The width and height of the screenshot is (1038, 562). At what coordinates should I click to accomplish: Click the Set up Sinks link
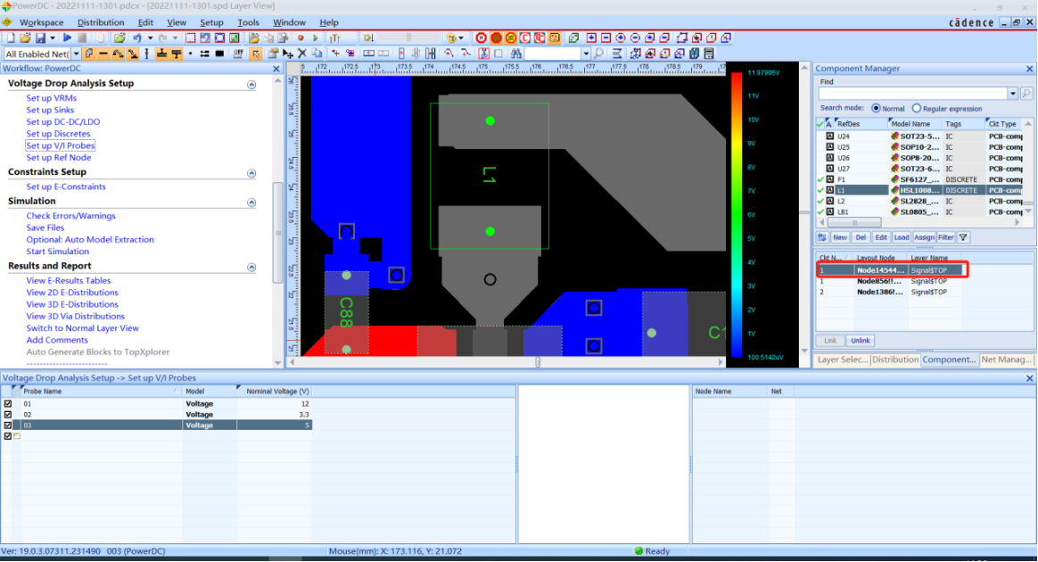click(50, 110)
